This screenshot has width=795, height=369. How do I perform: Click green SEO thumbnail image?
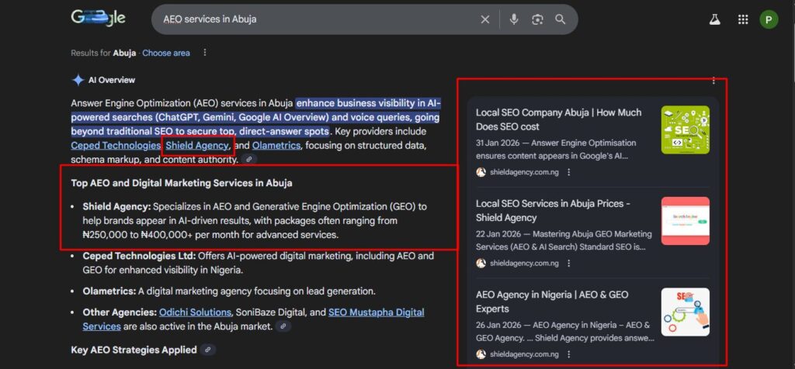tap(686, 129)
